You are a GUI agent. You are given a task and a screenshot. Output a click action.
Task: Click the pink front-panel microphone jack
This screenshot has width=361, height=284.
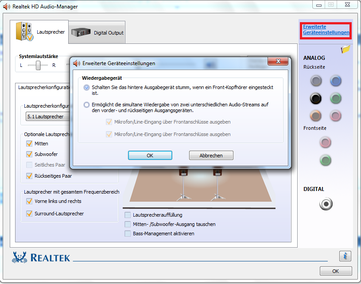325,142
